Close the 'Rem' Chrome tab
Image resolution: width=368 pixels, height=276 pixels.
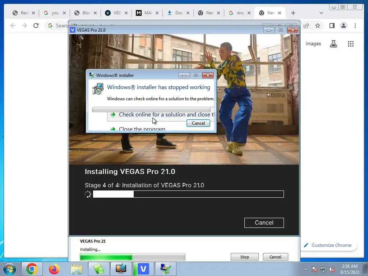coord(33,13)
